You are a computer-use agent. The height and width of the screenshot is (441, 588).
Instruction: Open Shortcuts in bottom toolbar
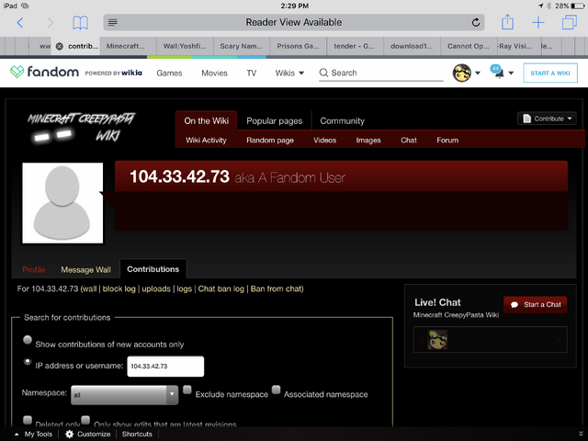tap(137, 434)
